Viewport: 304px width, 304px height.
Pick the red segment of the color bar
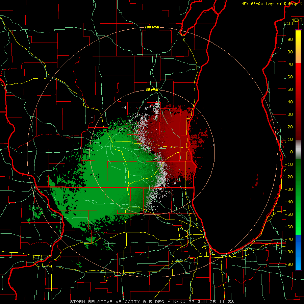click(x=298, y=101)
